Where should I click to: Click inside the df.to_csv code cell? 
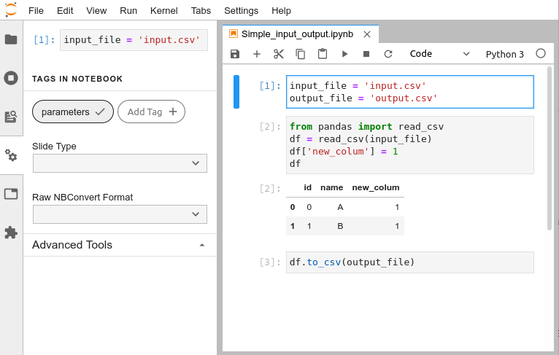point(410,262)
